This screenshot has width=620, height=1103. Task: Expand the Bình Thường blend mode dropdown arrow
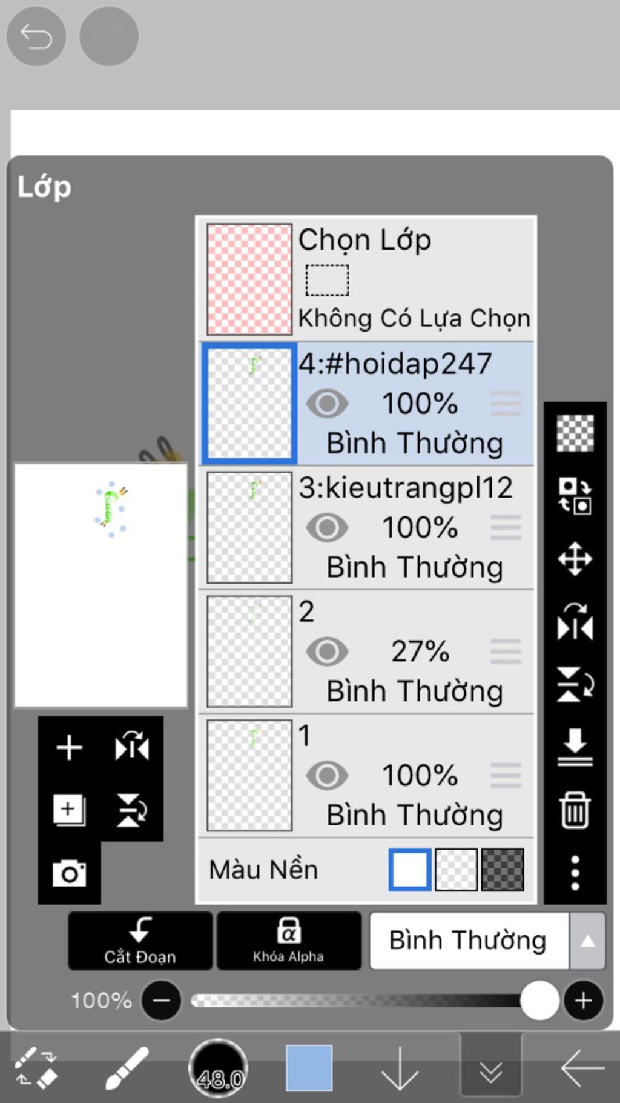click(x=587, y=941)
